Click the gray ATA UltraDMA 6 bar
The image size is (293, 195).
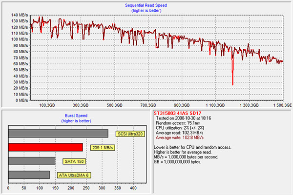click(29, 175)
